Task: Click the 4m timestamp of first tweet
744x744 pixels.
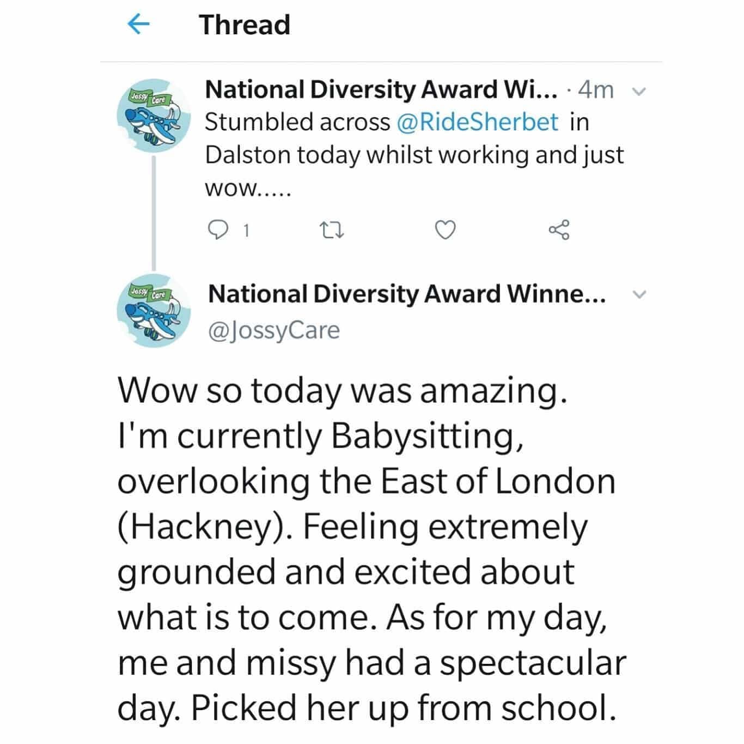Action: (596, 90)
